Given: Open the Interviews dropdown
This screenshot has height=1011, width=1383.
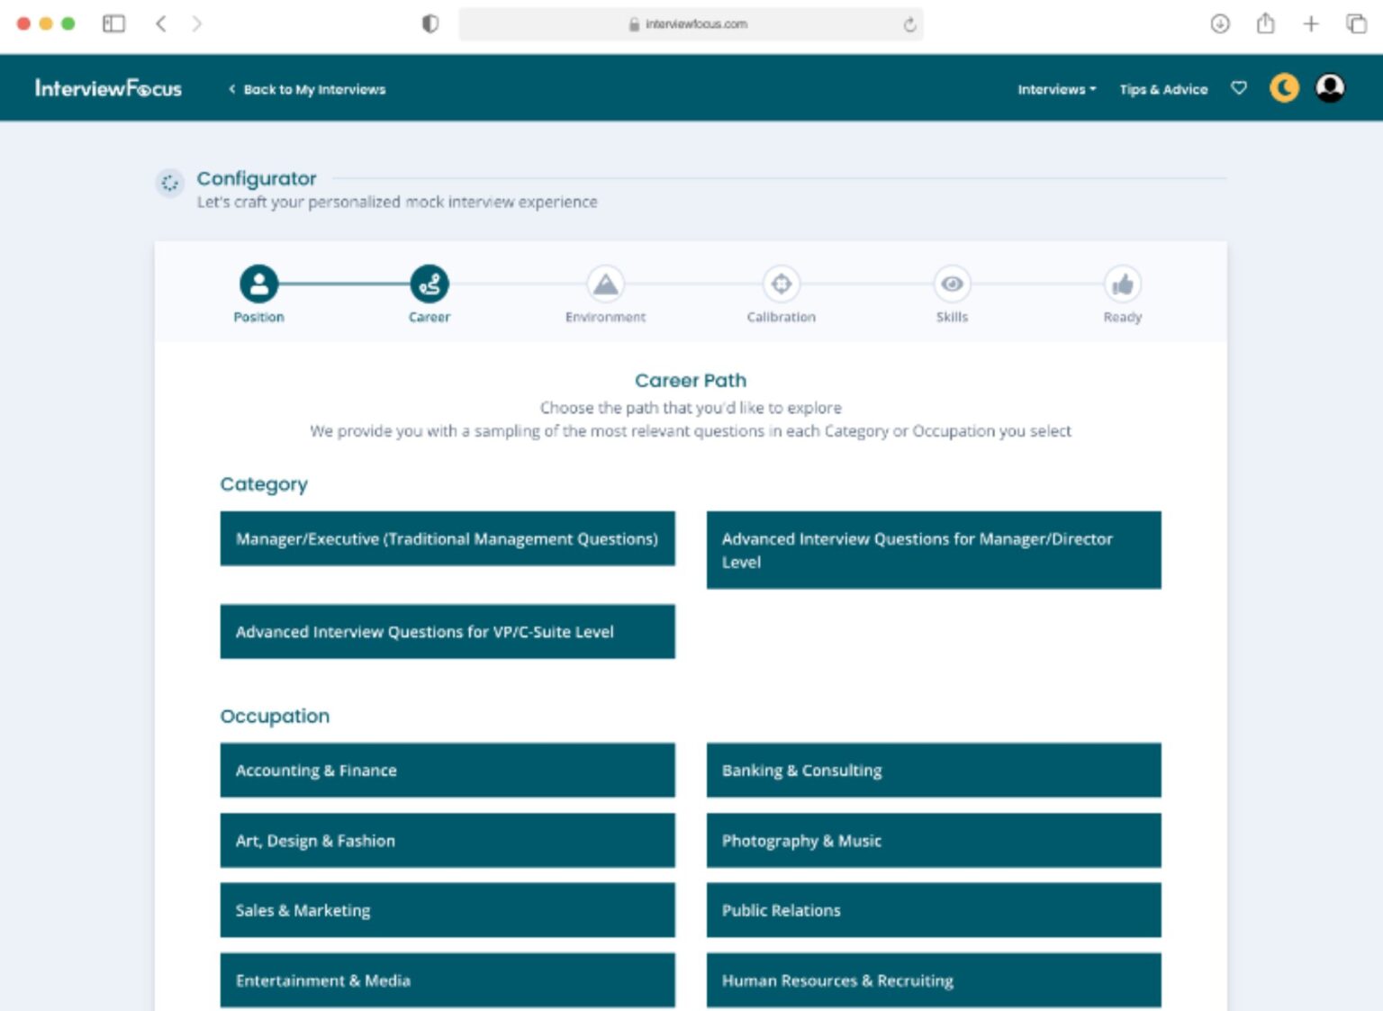Looking at the screenshot, I should click(1055, 89).
